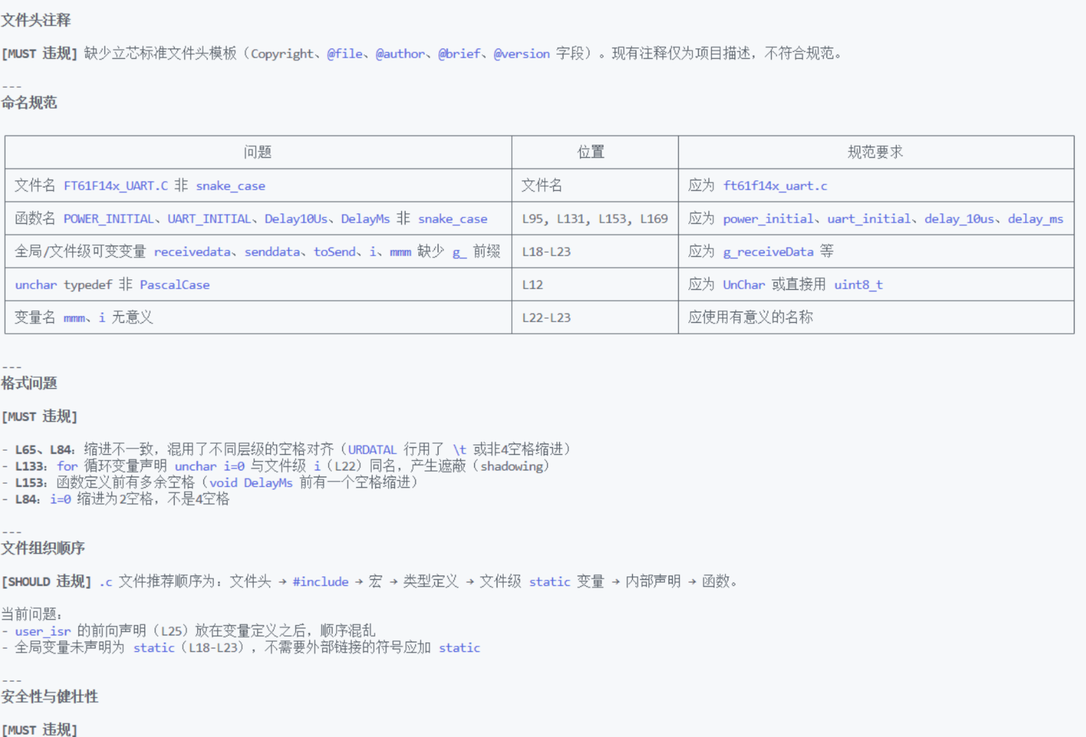This screenshot has width=1086, height=737.
Task: Select the void DelayMs code snippet
Action: pos(250,483)
